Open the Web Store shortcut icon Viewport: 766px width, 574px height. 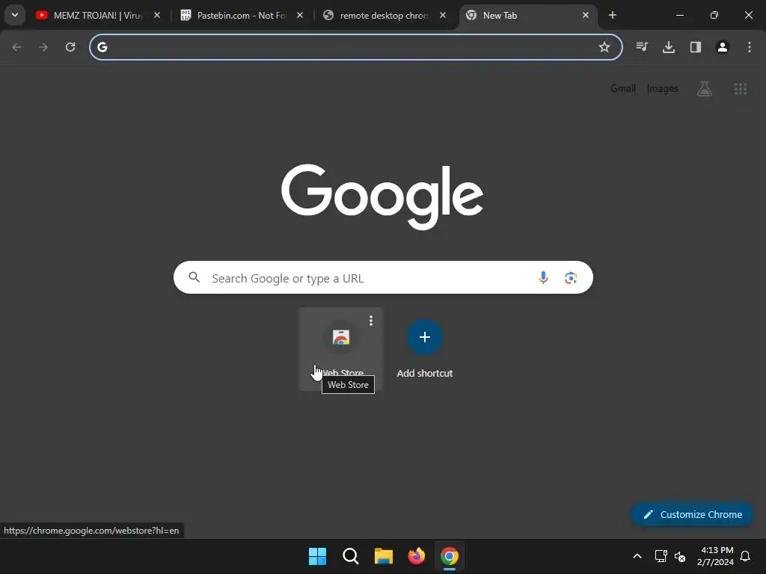[x=341, y=337]
